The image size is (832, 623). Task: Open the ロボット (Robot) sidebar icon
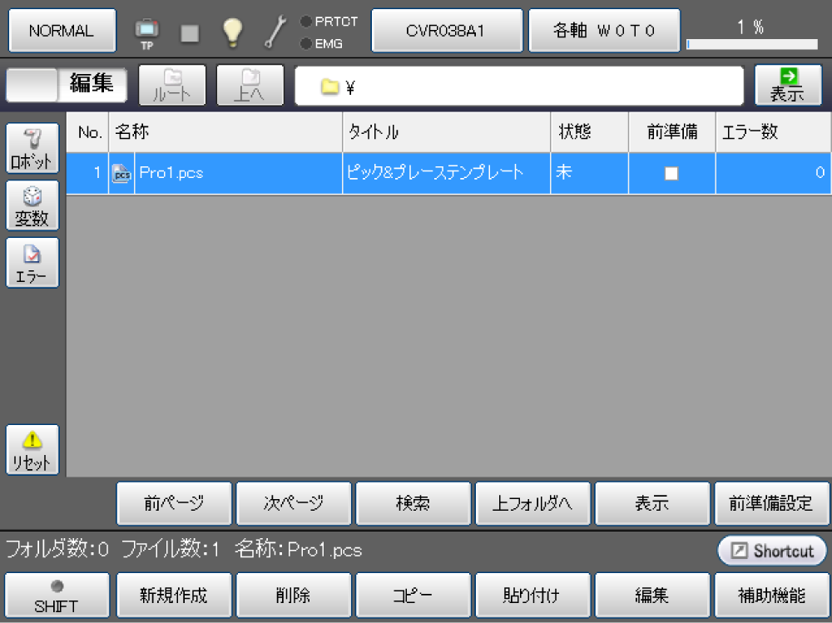point(32,148)
